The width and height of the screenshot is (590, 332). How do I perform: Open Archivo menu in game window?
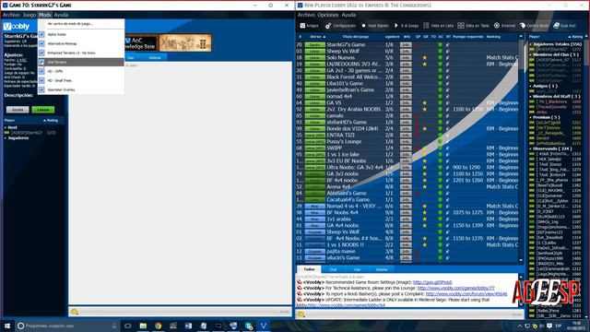[11, 15]
